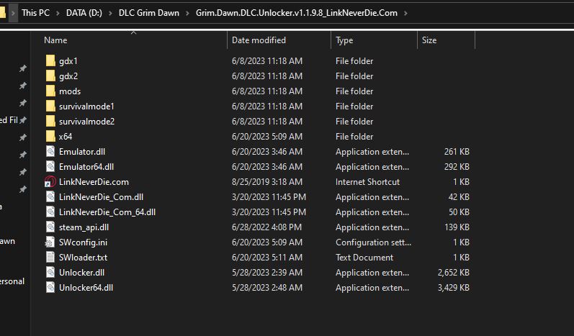Navigate to DATA (D:) breadcrumb
The height and width of the screenshot is (336, 574).
(x=84, y=13)
